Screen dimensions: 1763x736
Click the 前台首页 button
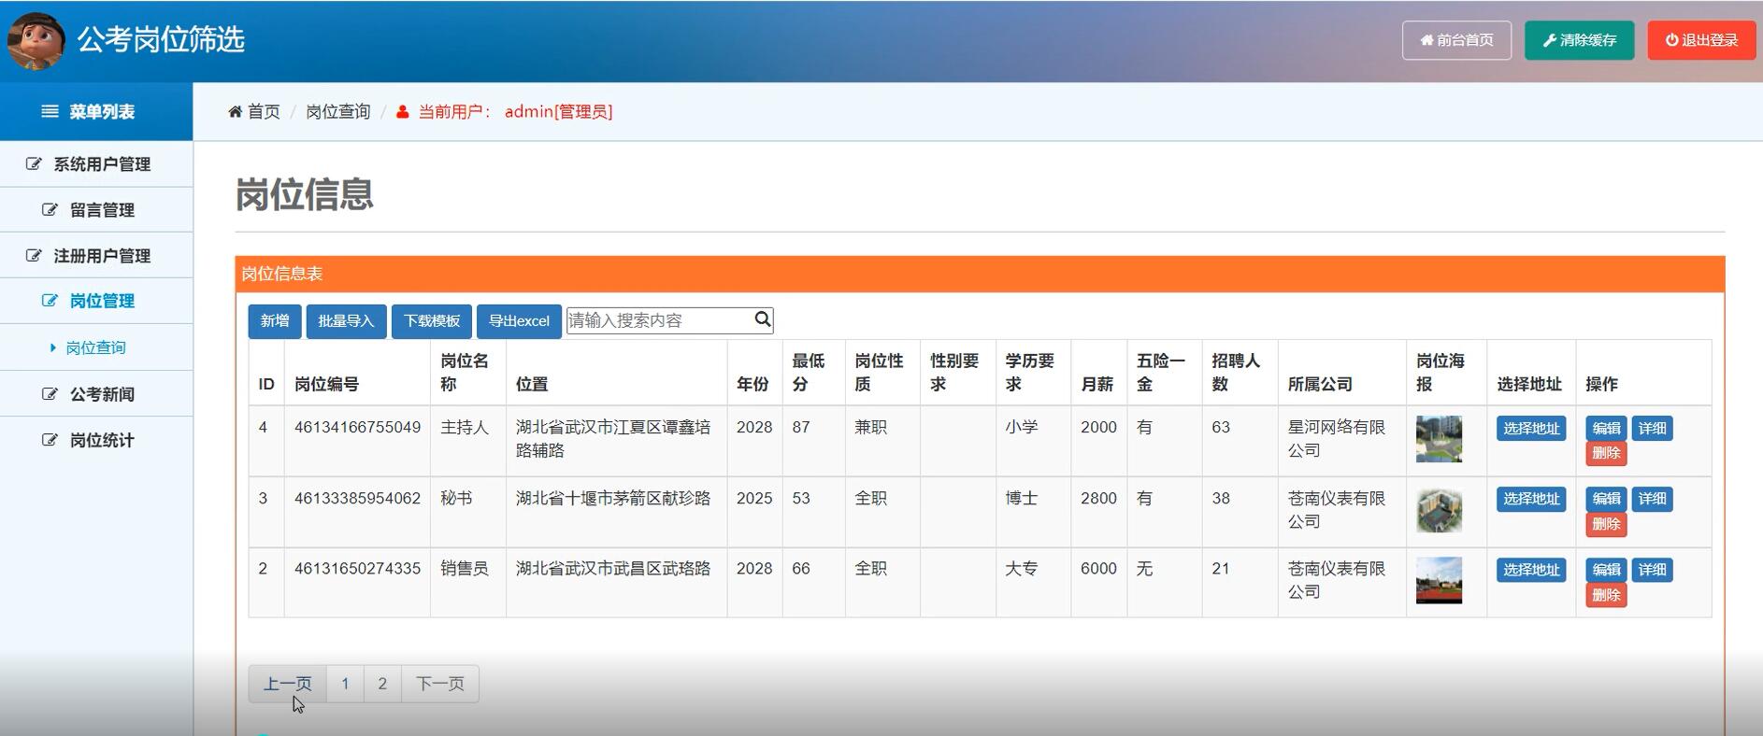pos(1456,40)
